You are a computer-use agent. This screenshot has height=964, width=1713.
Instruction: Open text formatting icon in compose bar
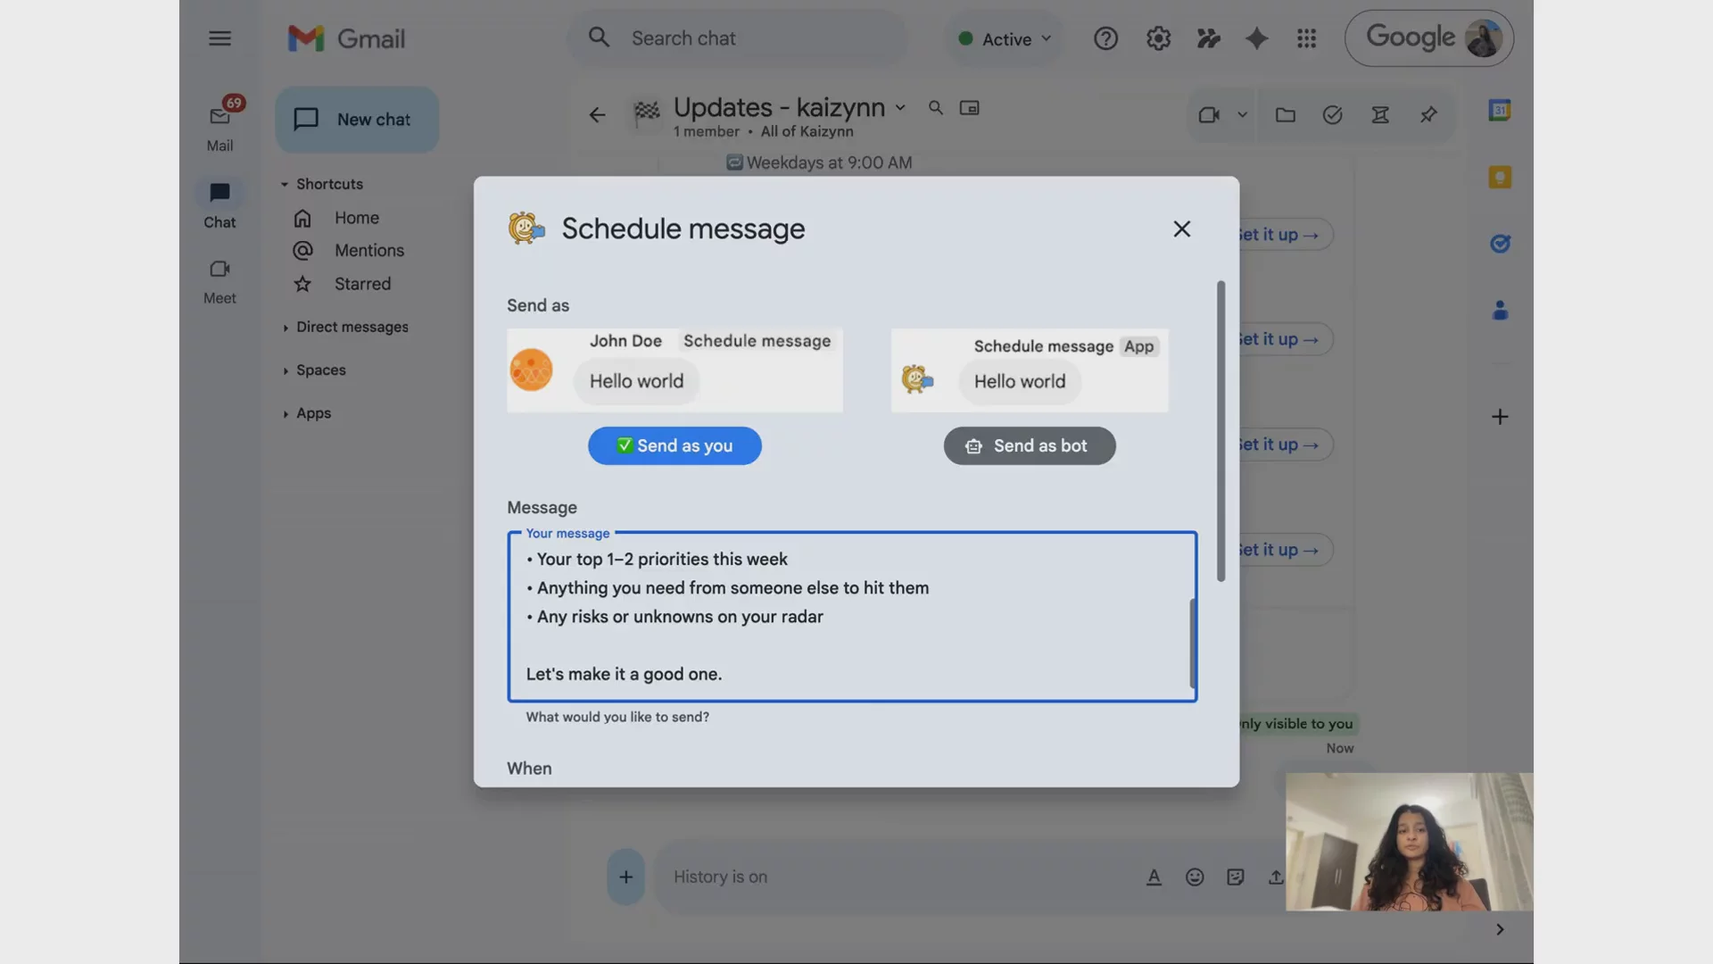[x=1154, y=877]
